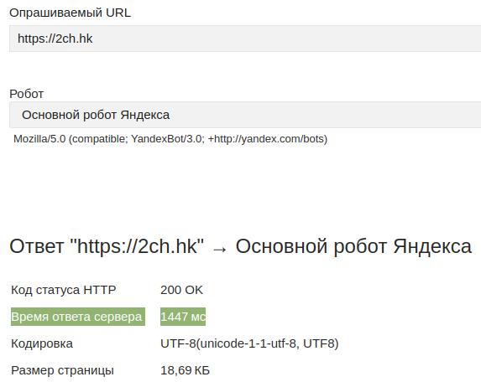This screenshot has height=387, width=481.
Task: Click the quoted https://2ch.hk in the heading
Action: [137, 246]
